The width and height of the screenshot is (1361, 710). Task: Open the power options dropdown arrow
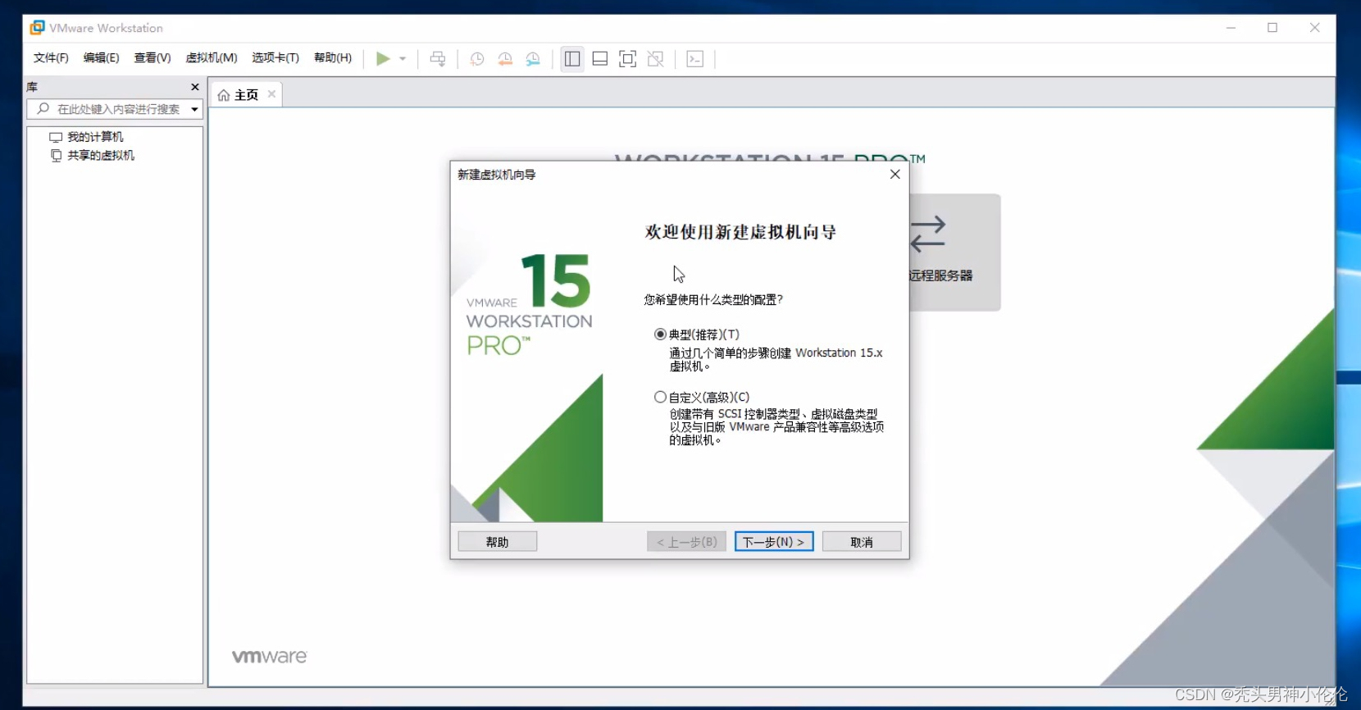click(403, 59)
